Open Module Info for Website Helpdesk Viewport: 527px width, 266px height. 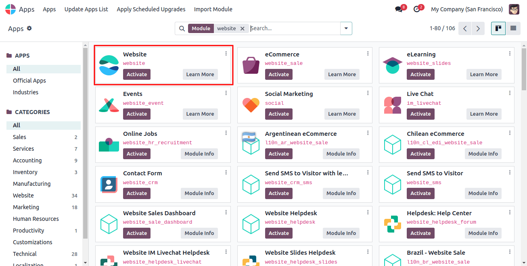[x=341, y=233]
